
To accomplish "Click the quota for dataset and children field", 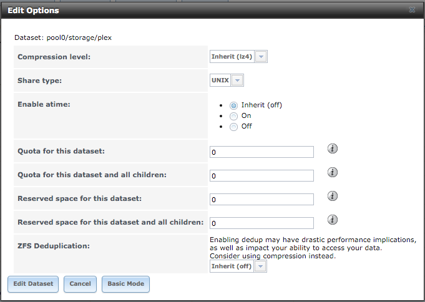I will point(262,176).
